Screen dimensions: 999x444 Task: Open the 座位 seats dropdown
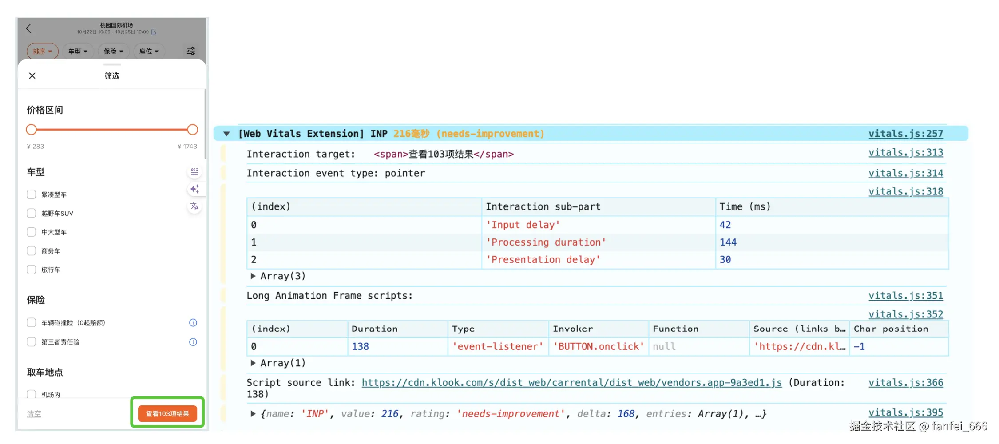149,52
